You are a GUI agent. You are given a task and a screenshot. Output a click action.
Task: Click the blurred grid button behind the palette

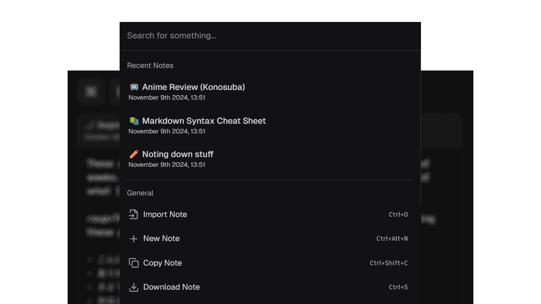click(91, 91)
